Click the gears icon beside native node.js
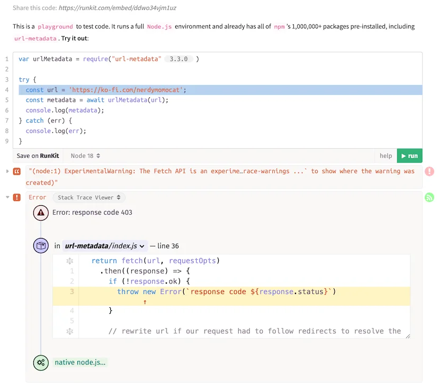 41,362
